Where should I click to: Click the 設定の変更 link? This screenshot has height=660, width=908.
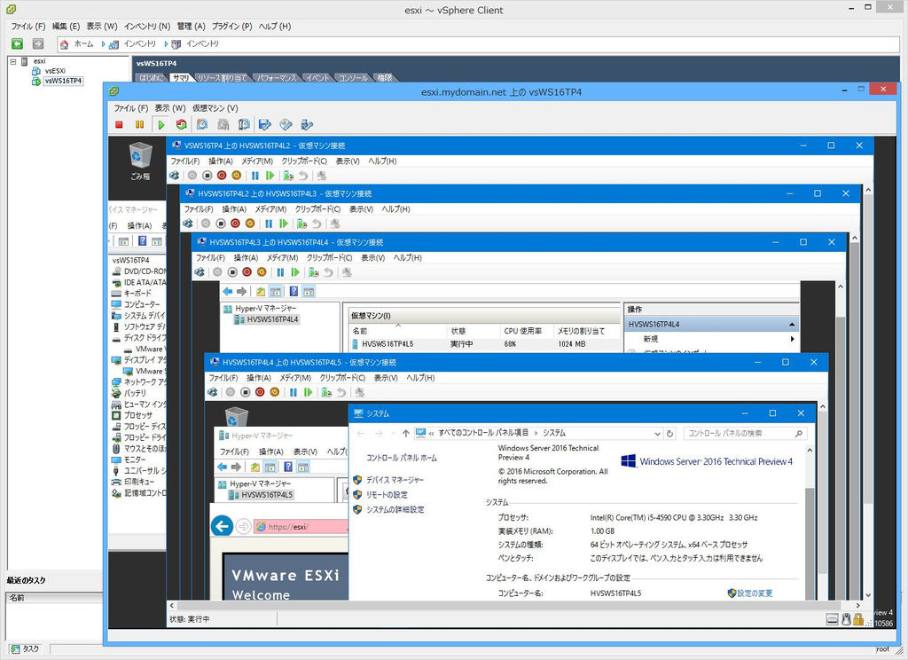click(x=755, y=593)
